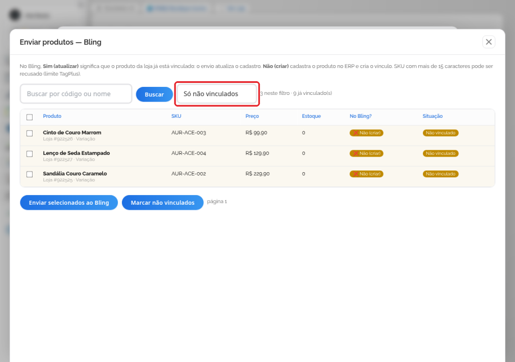Click product name Sandália Couro Caramelo
515x362 pixels.
[x=75, y=174]
